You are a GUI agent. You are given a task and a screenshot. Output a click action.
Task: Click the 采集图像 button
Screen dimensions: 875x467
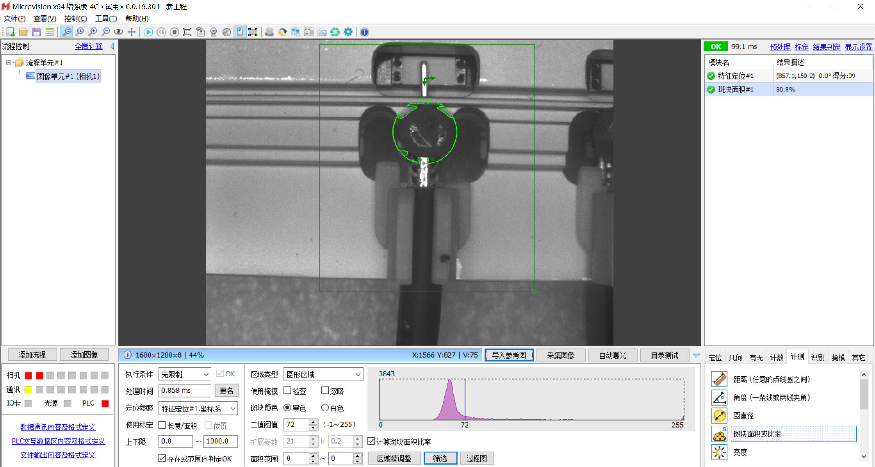(561, 355)
